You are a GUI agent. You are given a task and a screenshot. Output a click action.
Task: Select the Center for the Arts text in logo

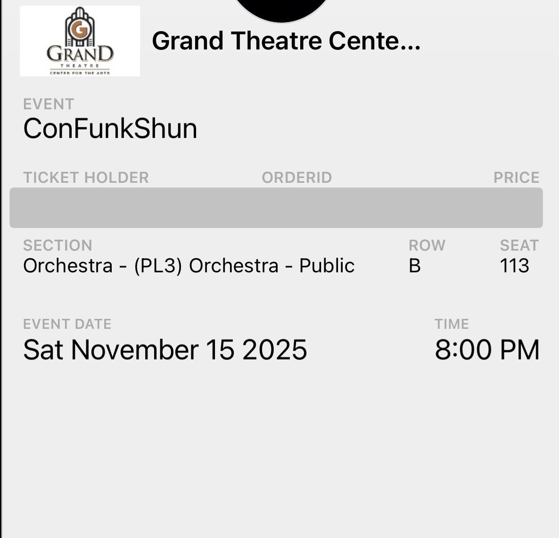tap(79, 73)
